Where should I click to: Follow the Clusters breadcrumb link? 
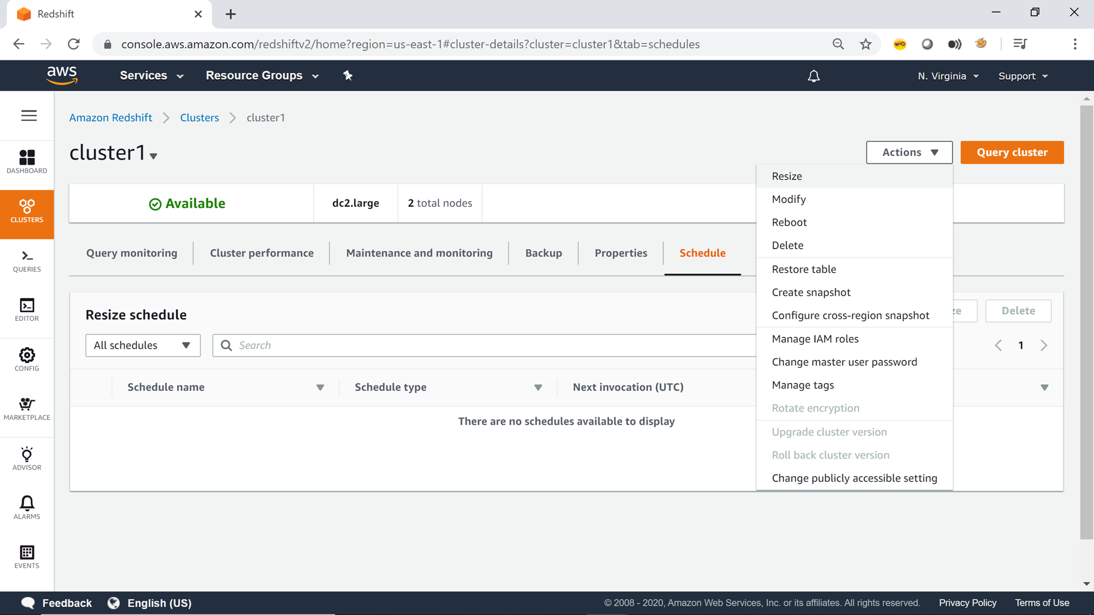pos(199,118)
